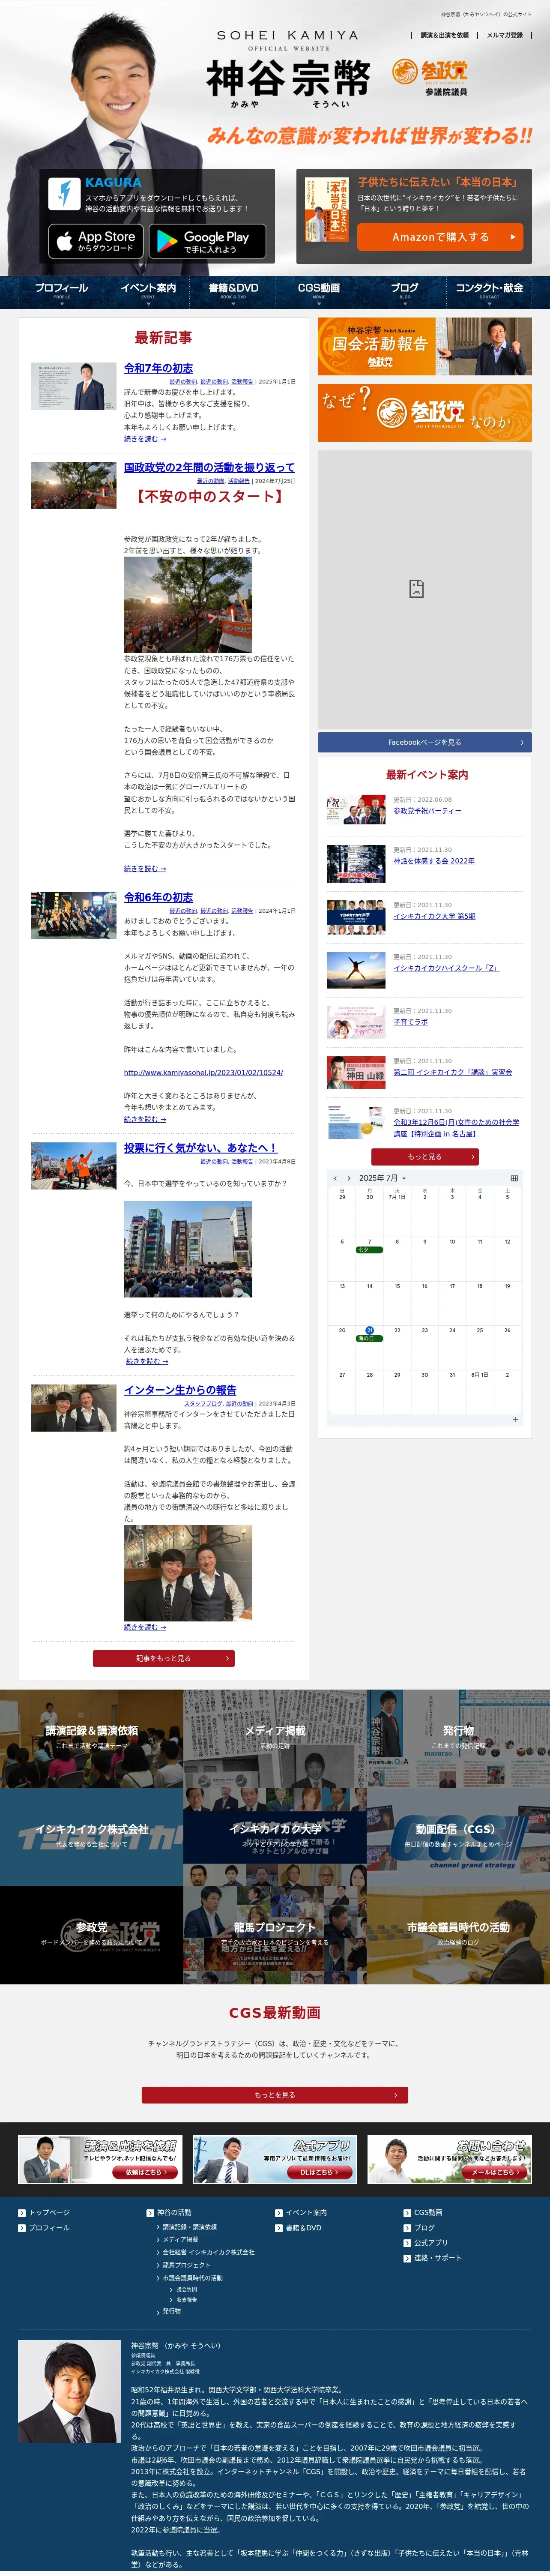Click the footer arrow icon beside イベント案内
This screenshot has width=550, height=2571.
(278, 2213)
